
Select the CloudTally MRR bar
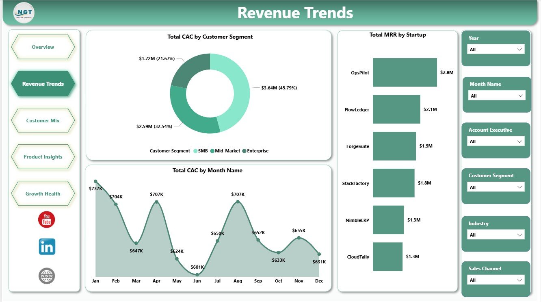tap(387, 256)
